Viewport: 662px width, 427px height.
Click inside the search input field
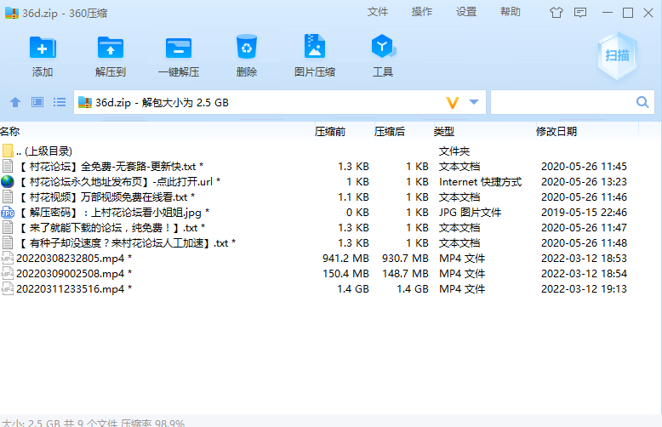tap(562, 103)
